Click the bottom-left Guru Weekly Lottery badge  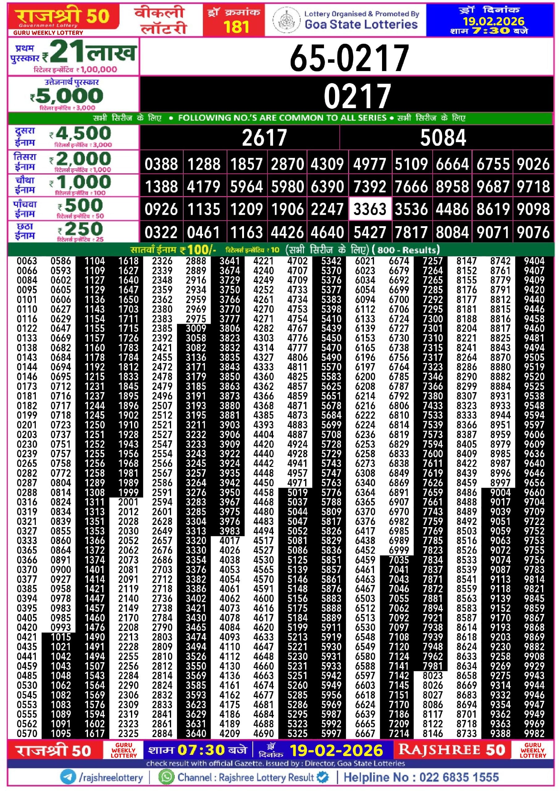(124, 750)
